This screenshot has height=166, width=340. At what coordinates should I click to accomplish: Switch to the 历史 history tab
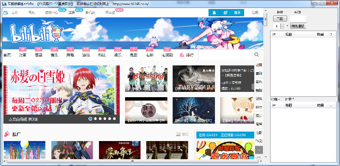(289, 99)
